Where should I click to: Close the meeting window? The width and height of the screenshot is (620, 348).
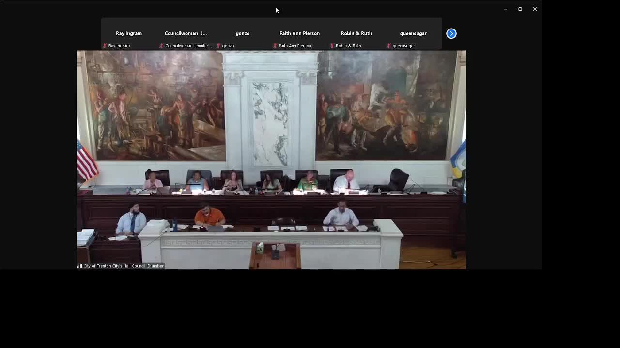[x=535, y=9]
